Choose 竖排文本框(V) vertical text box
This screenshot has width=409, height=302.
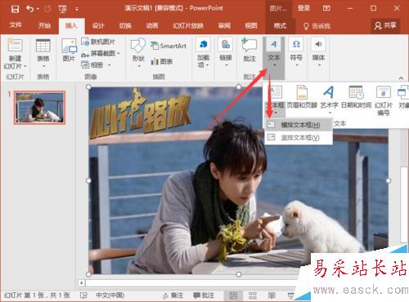pyautogui.click(x=299, y=138)
